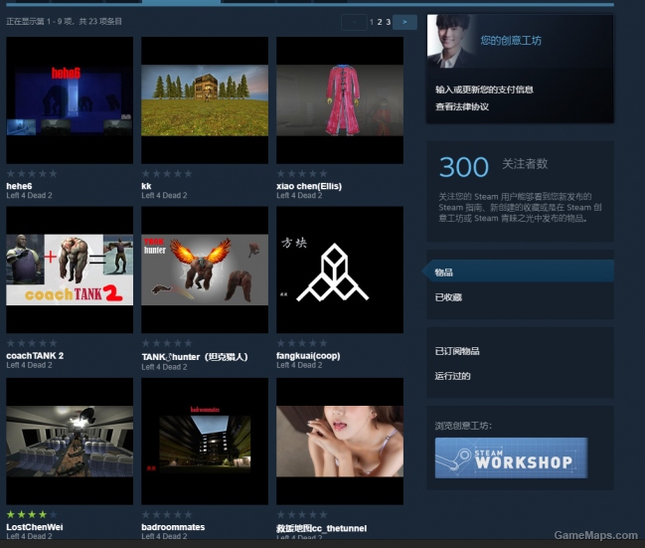Click the badroommates title link
The width and height of the screenshot is (645, 548).
(x=173, y=527)
